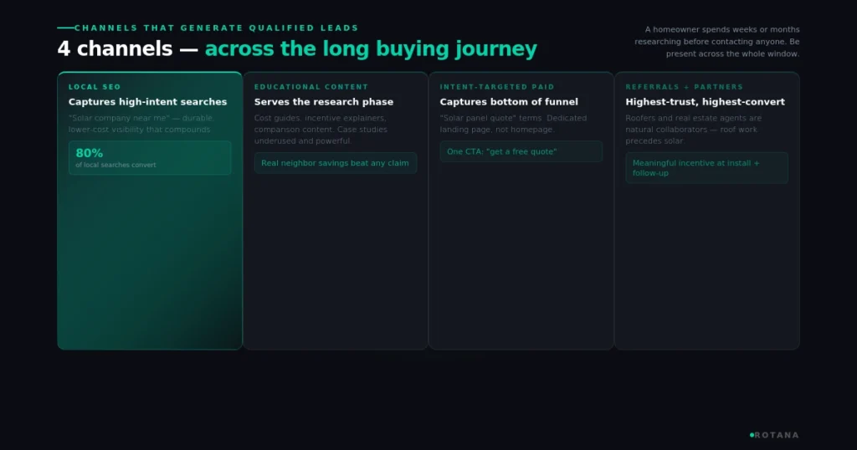Click "Meaningful incentive at install + follow-up" pill
Viewport: 857px width, 450px height.
pos(706,167)
